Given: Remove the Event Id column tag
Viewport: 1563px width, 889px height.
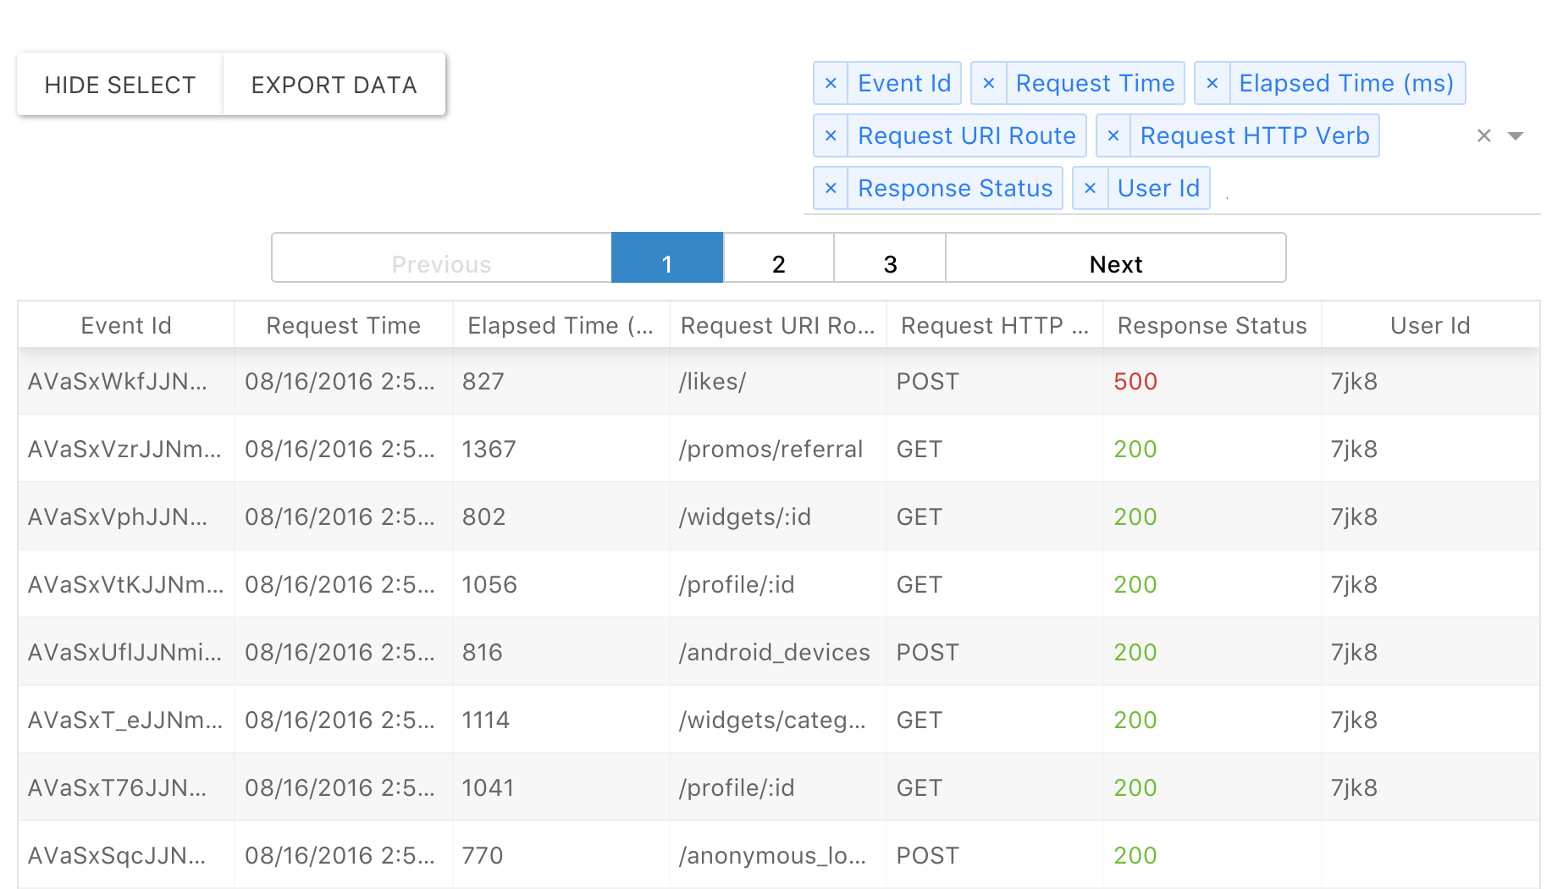Looking at the screenshot, I should (x=831, y=83).
